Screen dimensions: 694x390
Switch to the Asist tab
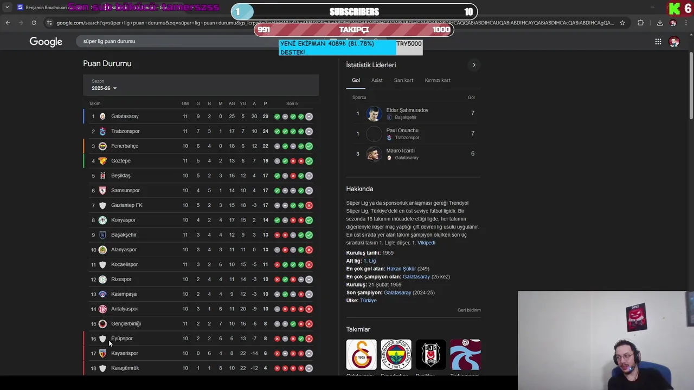click(x=377, y=80)
